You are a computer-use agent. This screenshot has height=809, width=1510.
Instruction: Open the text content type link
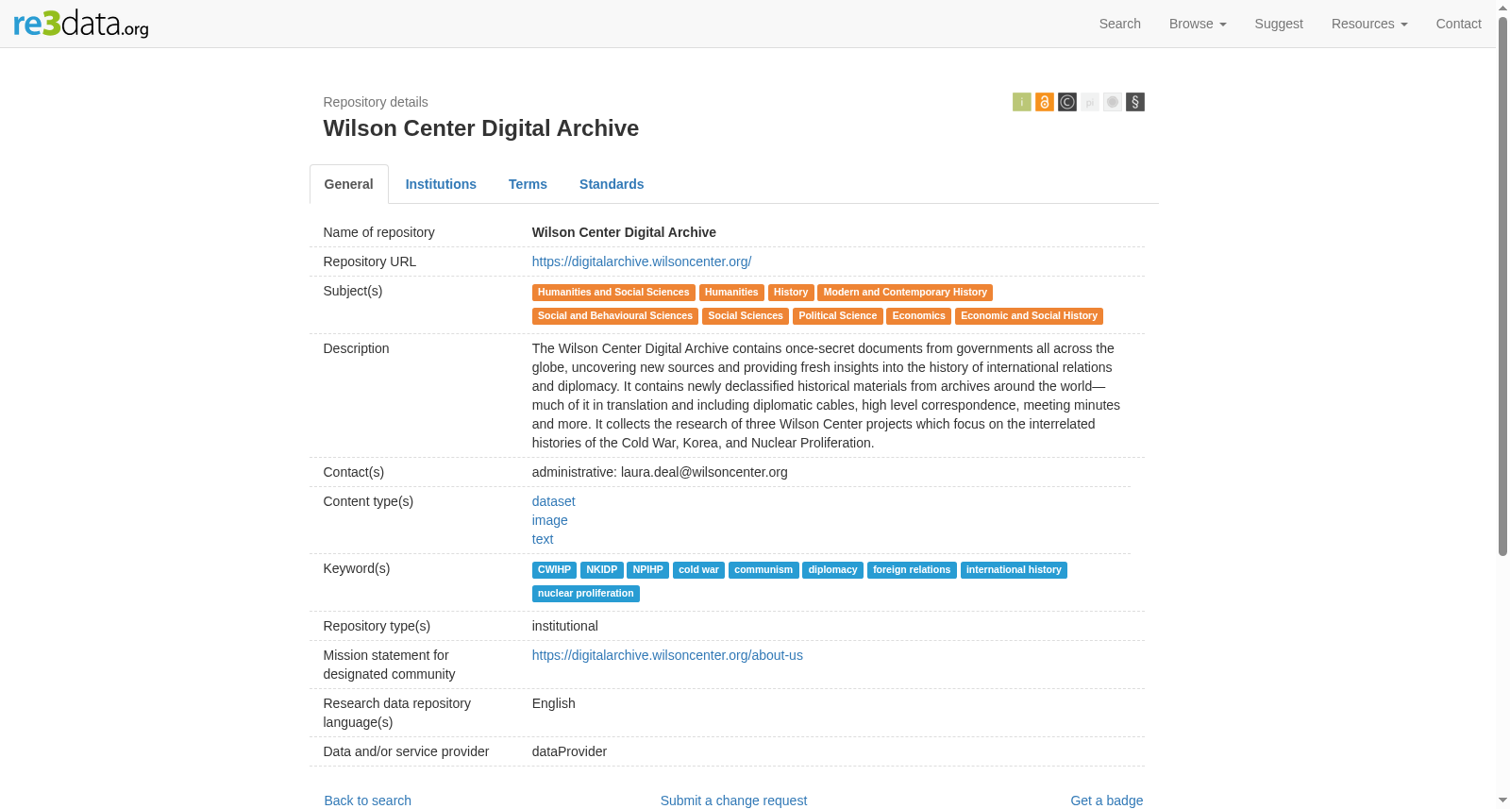(x=543, y=539)
